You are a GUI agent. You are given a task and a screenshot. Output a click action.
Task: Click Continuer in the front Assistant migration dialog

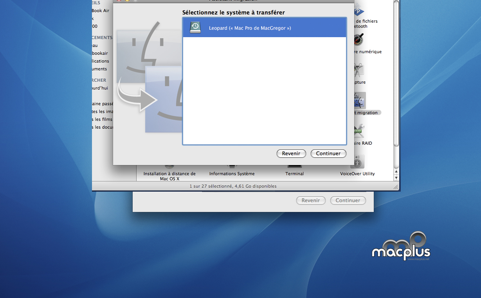point(328,153)
